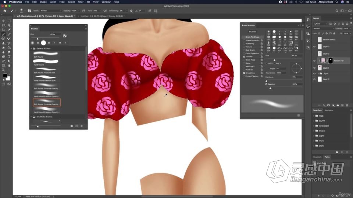Enable Scattering checkbox
Viewport: 353px width, 198px height.
pos(244,44)
